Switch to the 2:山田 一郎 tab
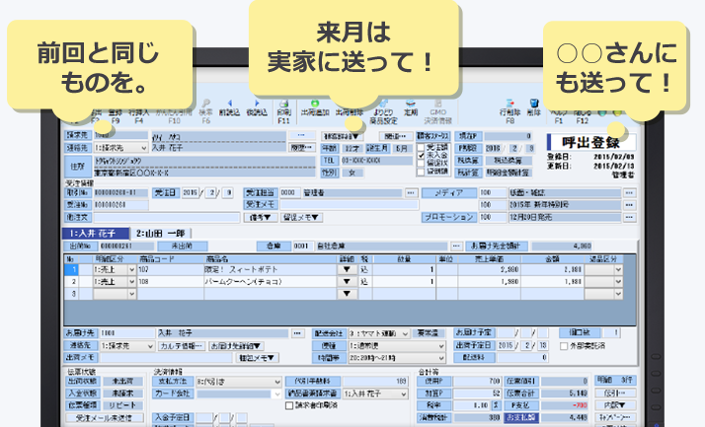 [x=161, y=233]
